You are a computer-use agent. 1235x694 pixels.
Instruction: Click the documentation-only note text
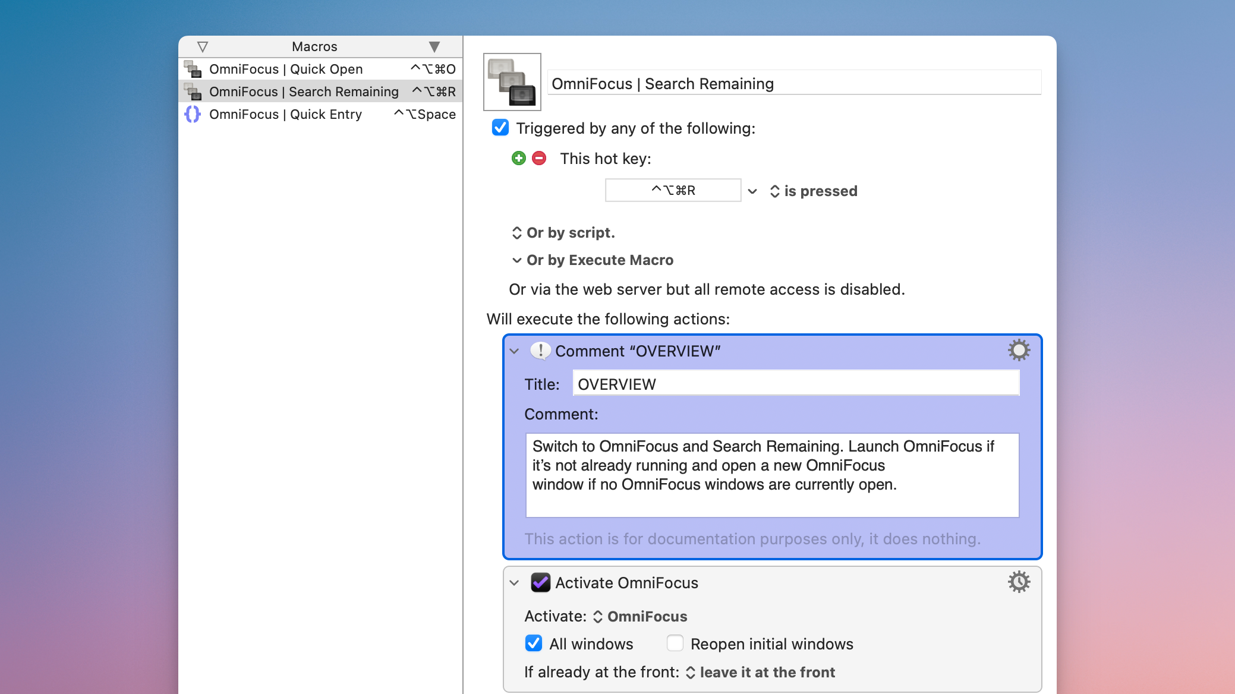[752, 539]
